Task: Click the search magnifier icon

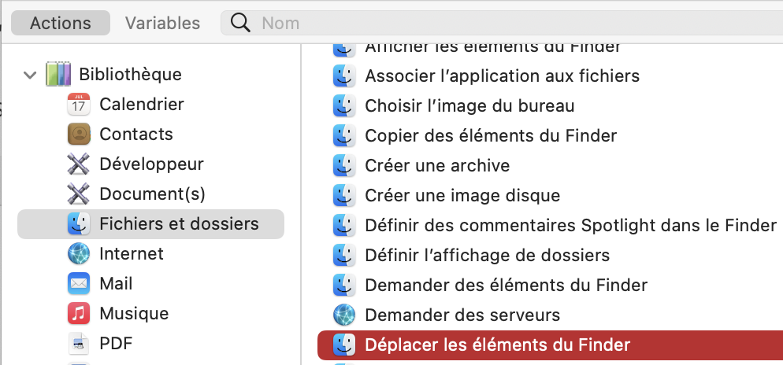Action: (240, 24)
